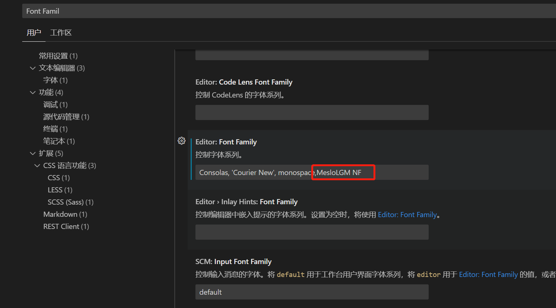This screenshot has width=556, height=308.
Task: Switch to the 工作区 settings tab
Action: [60, 32]
